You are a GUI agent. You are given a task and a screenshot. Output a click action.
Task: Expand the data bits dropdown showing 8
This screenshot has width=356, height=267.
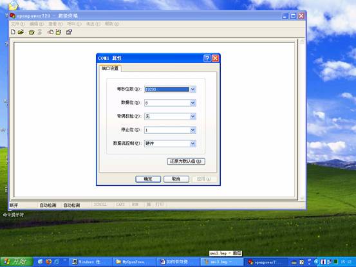(192, 103)
